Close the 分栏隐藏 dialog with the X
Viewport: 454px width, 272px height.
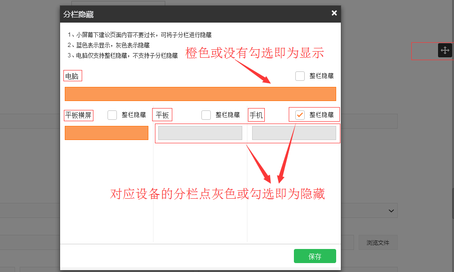point(334,13)
